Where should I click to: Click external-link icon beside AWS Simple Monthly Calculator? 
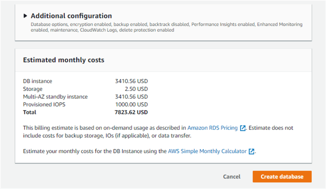pos(252,151)
